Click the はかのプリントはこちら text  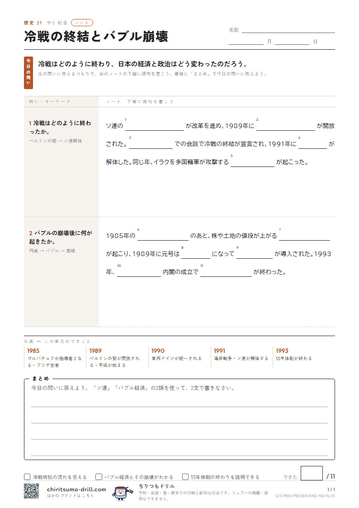pos(70,496)
